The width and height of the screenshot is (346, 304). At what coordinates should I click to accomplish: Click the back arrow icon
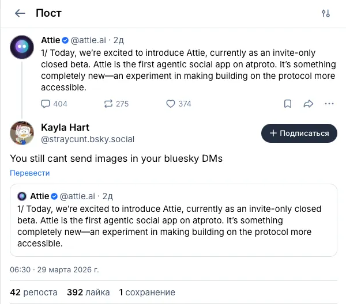[20, 13]
